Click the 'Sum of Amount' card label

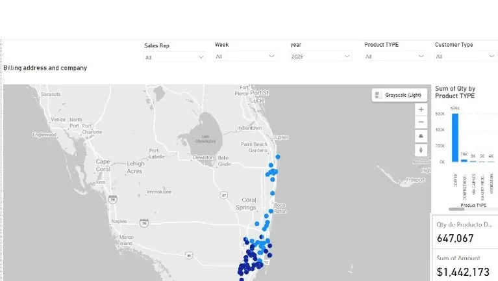pos(458,258)
